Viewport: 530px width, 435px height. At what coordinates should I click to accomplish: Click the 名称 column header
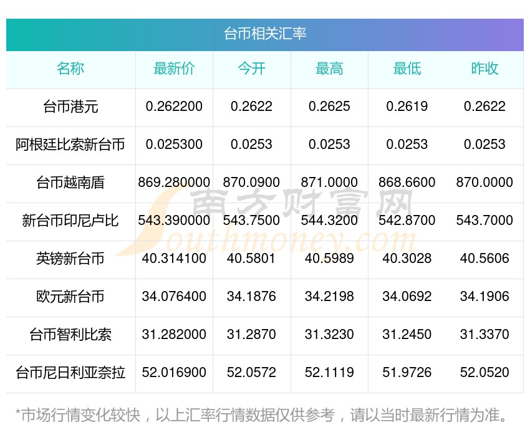click(70, 69)
